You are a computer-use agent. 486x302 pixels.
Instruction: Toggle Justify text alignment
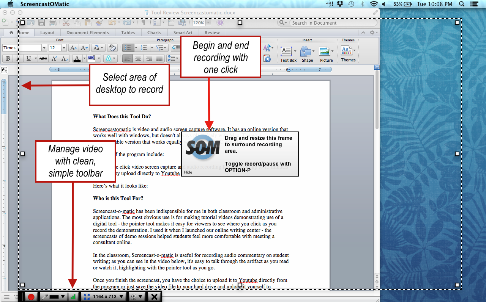point(159,58)
